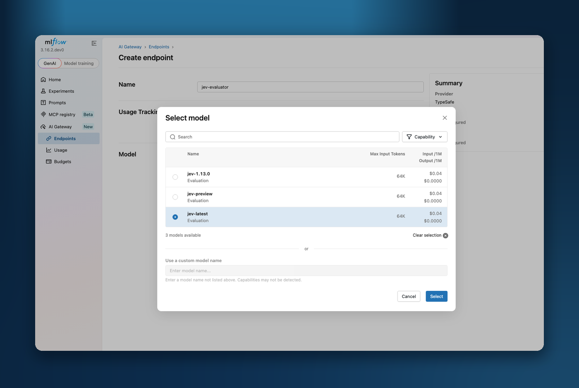Click the custom model name input

pos(306,271)
